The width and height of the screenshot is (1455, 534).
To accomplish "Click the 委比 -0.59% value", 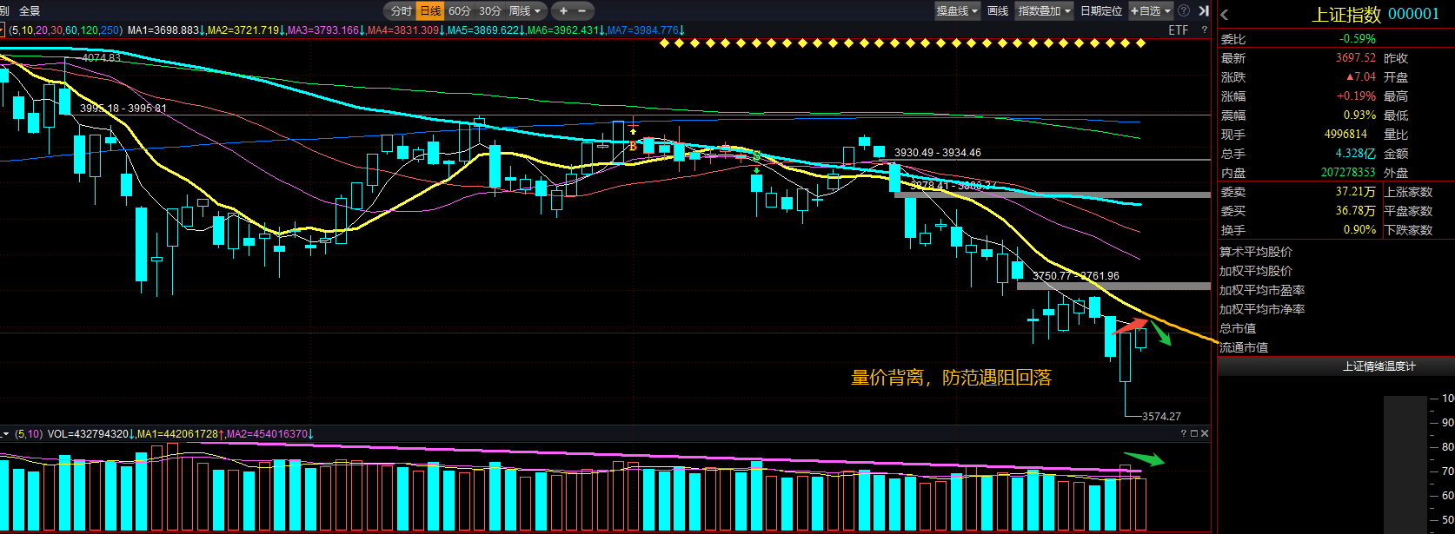I will (x=1358, y=39).
